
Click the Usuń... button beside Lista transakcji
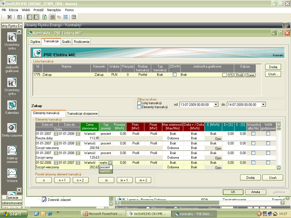pos(273,74)
